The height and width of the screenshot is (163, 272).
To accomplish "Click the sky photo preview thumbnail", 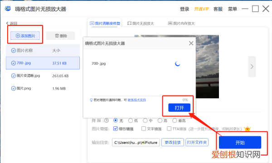I will pyautogui.click(x=207, y=67).
